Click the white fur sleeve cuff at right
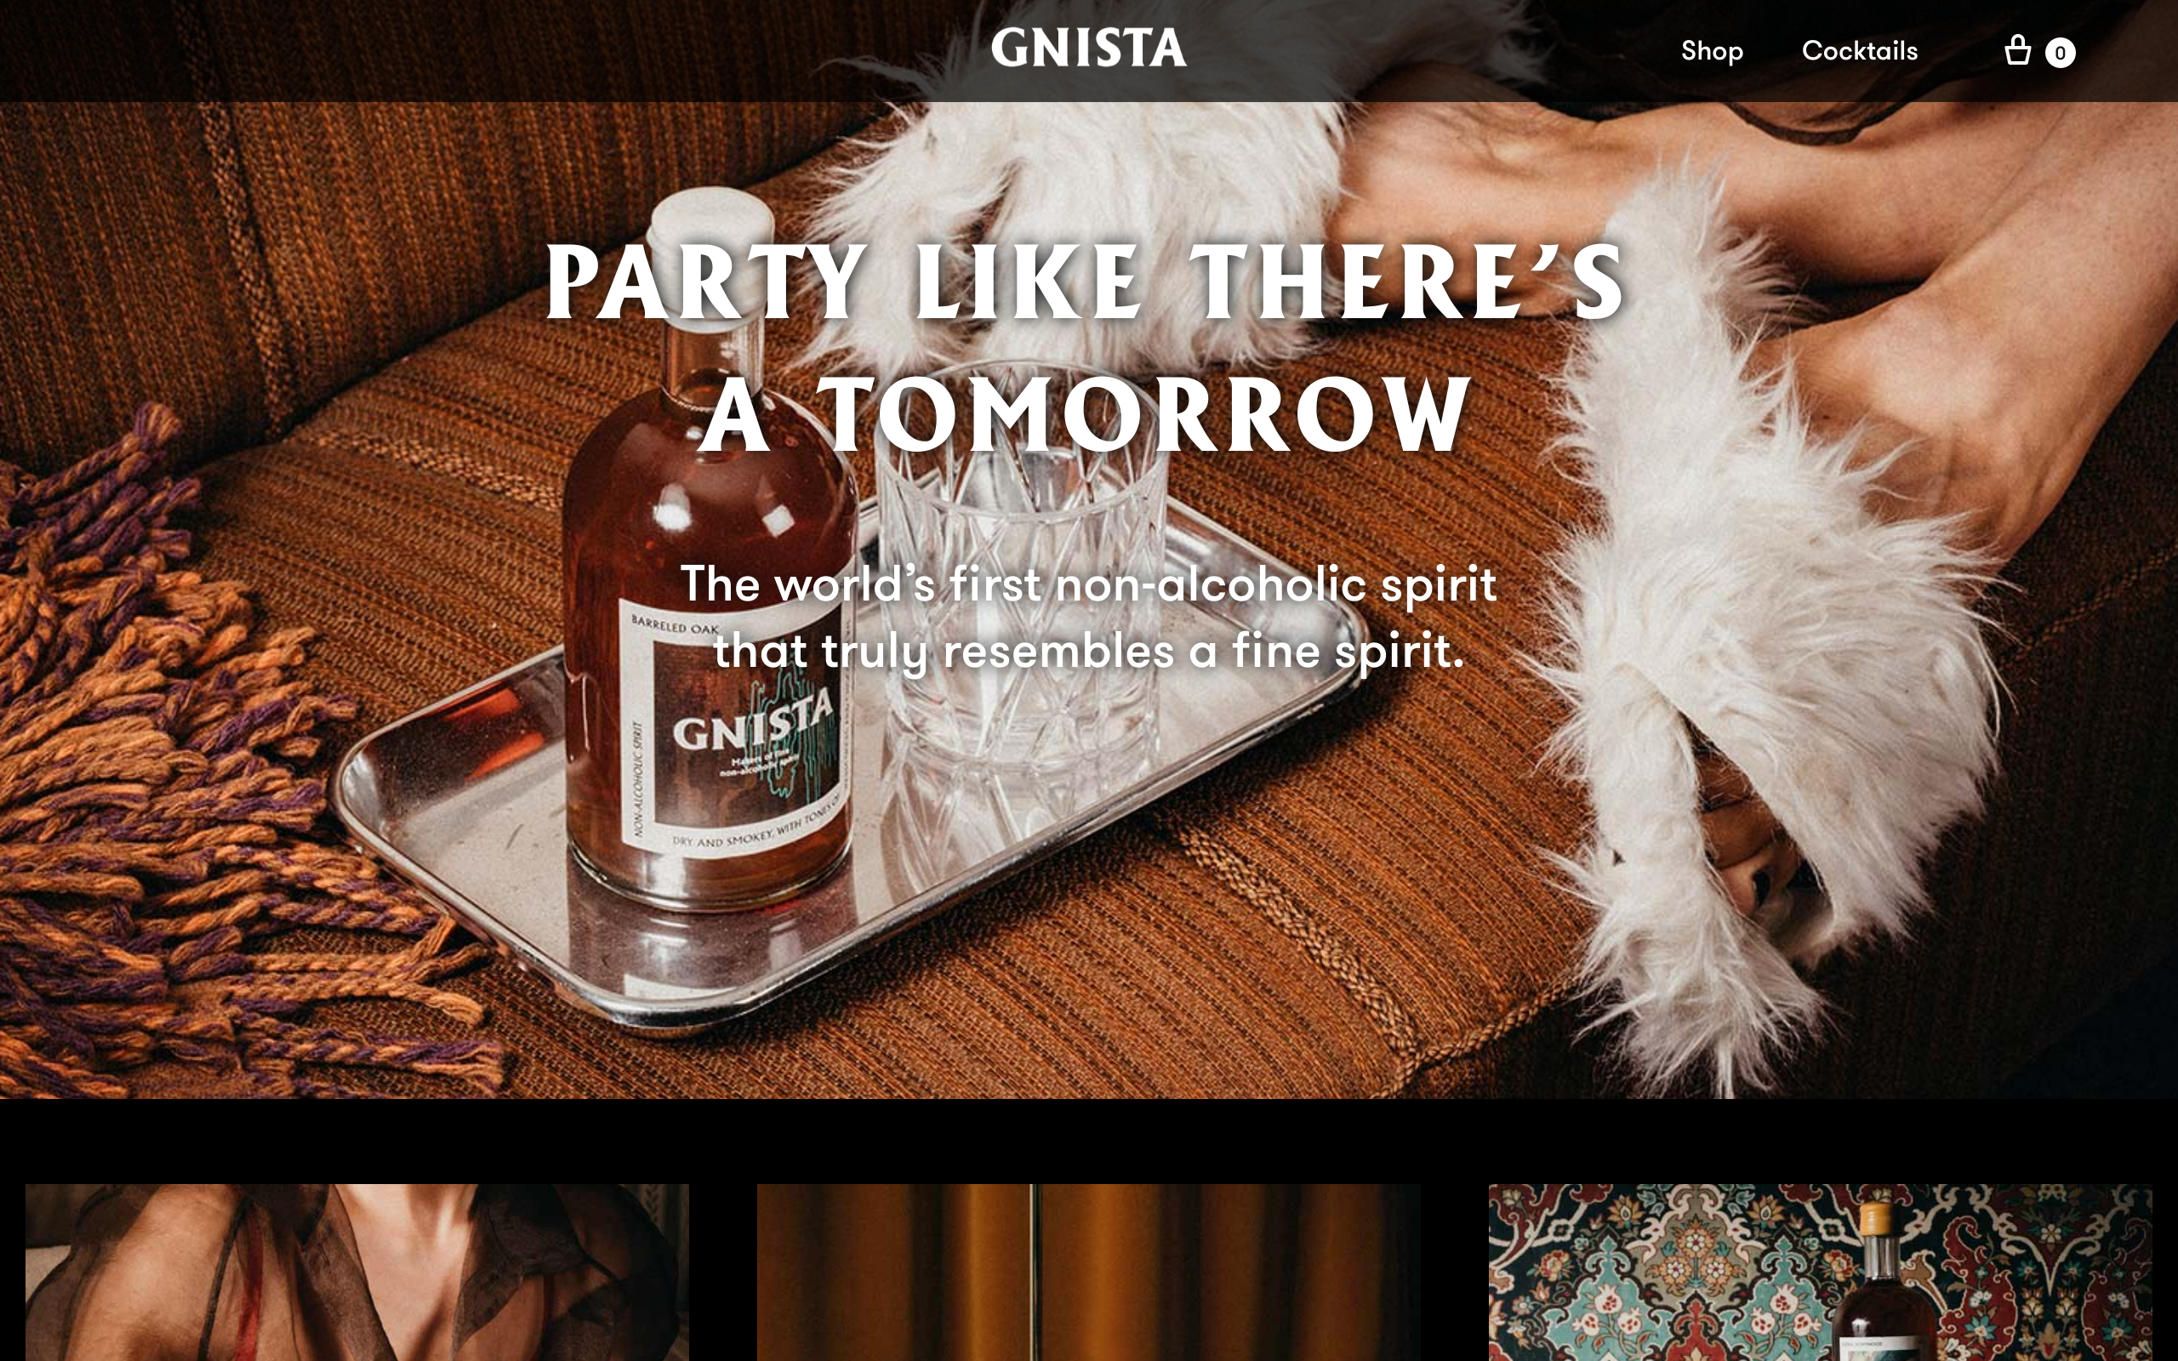Viewport: 2178px width, 1361px height. pyautogui.click(x=1755, y=630)
